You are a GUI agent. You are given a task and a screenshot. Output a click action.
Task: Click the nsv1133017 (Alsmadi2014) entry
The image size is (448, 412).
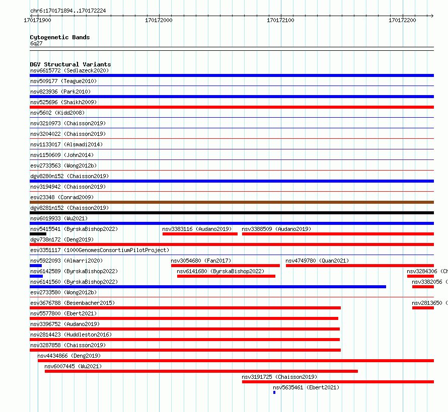66,144
